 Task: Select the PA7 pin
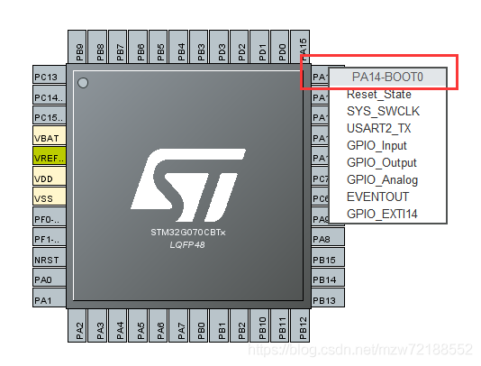178,325
